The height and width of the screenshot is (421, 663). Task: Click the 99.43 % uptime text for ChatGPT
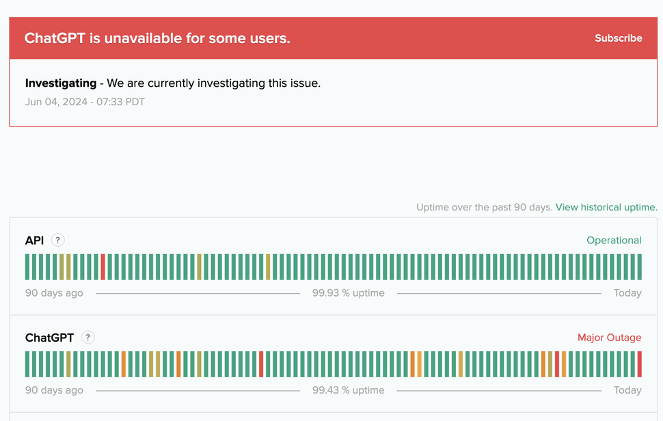pyautogui.click(x=349, y=390)
